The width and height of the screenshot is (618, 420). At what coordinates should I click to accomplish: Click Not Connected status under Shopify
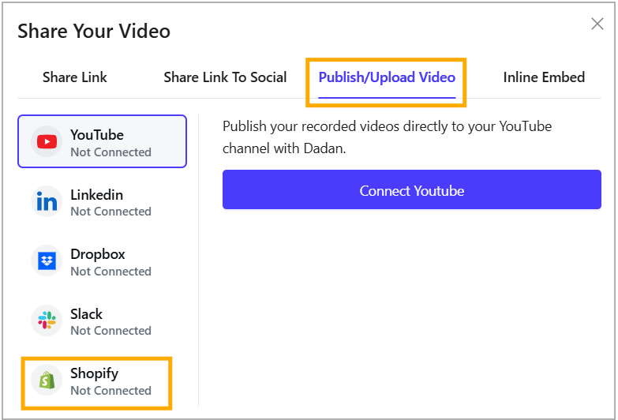(x=110, y=390)
